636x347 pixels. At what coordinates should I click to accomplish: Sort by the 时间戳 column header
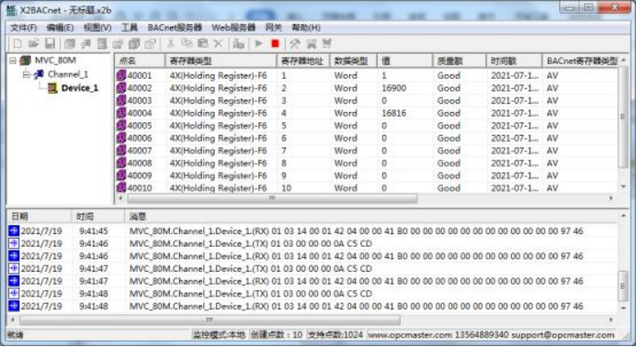(x=515, y=61)
